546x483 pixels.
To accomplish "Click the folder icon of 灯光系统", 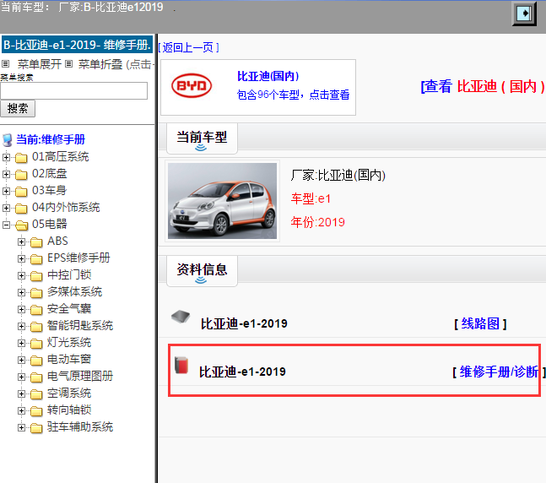I will coord(36,344).
